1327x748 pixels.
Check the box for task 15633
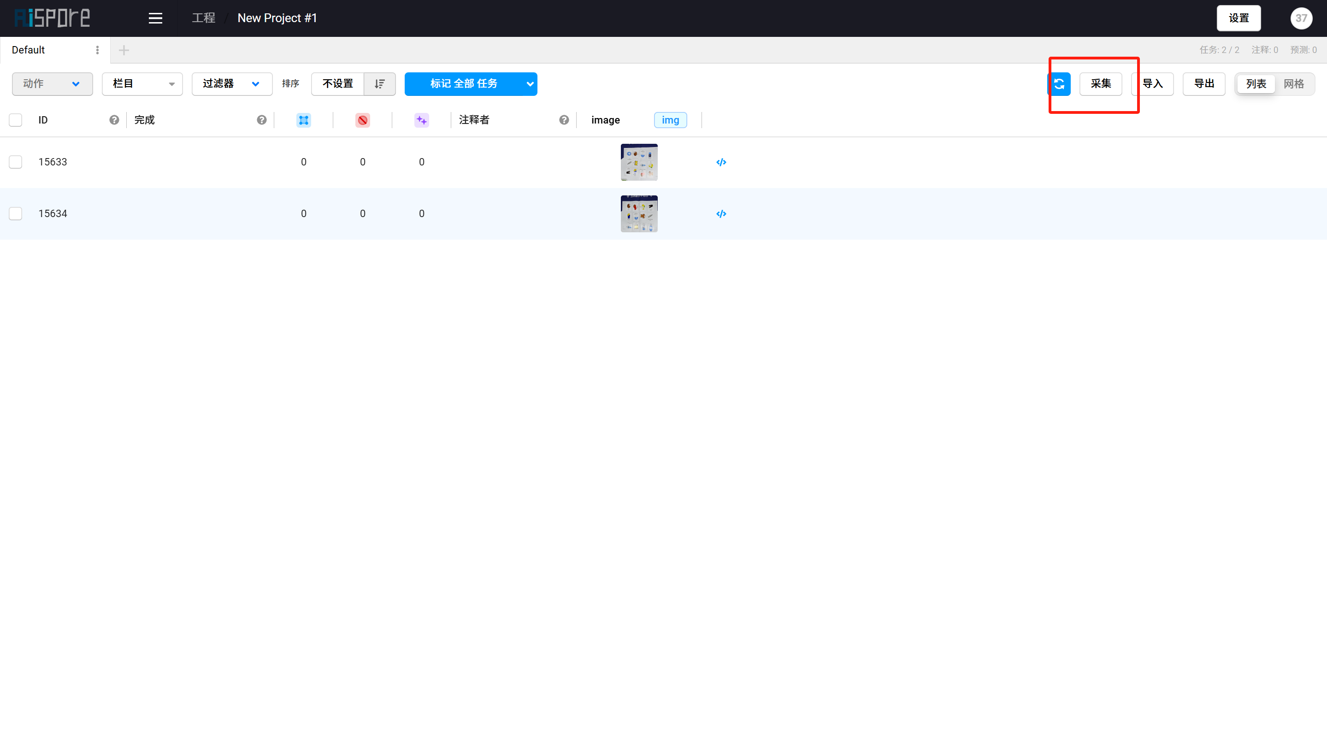click(x=16, y=162)
